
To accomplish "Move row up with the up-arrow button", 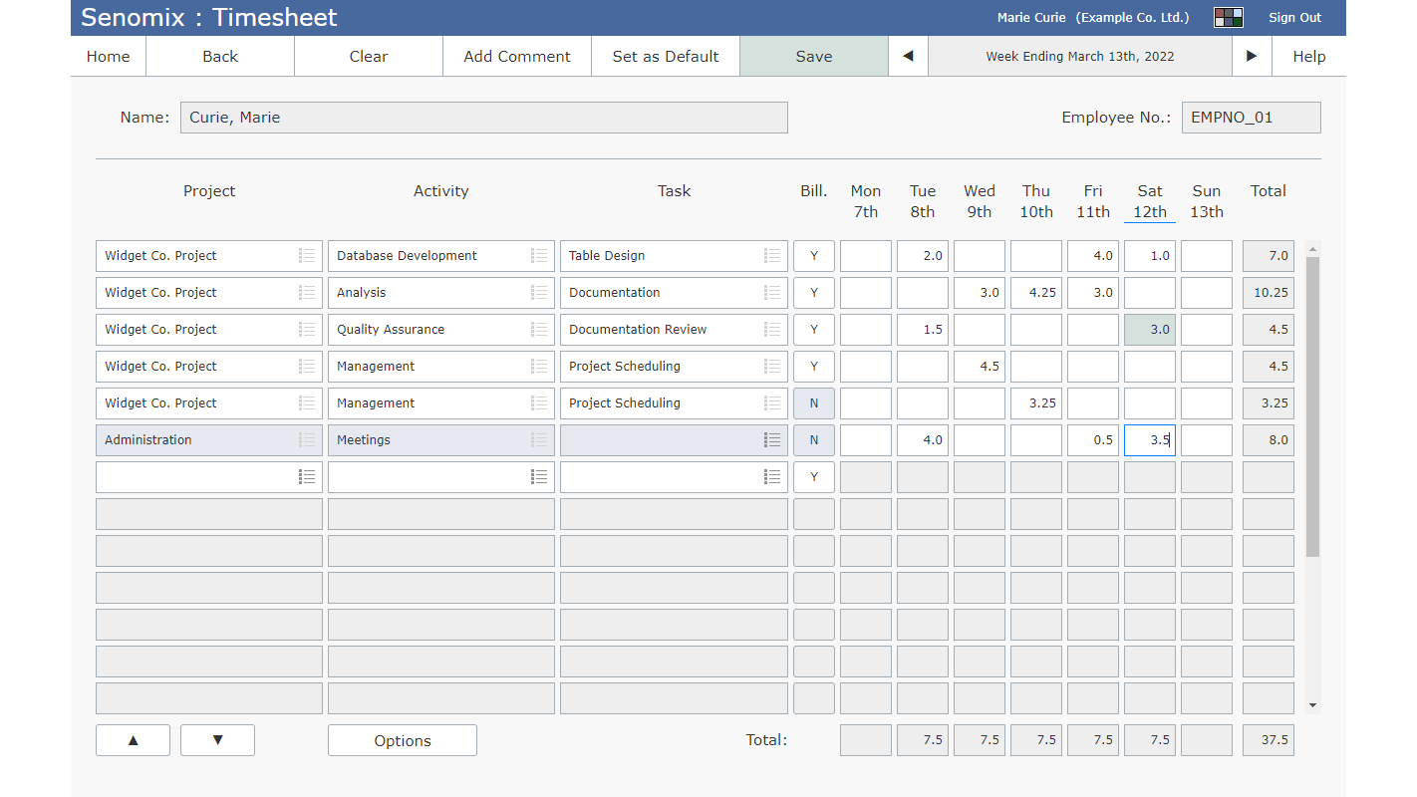I will 133,740.
